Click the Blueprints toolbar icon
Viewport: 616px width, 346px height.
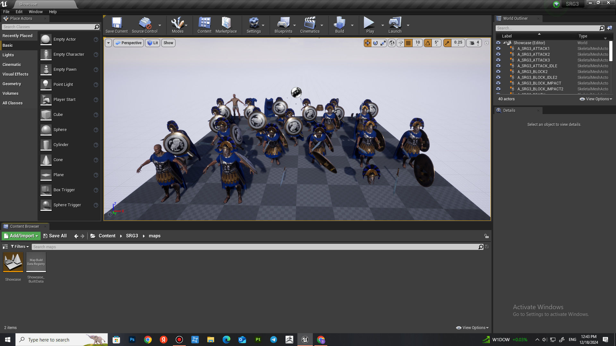click(x=283, y=25)
